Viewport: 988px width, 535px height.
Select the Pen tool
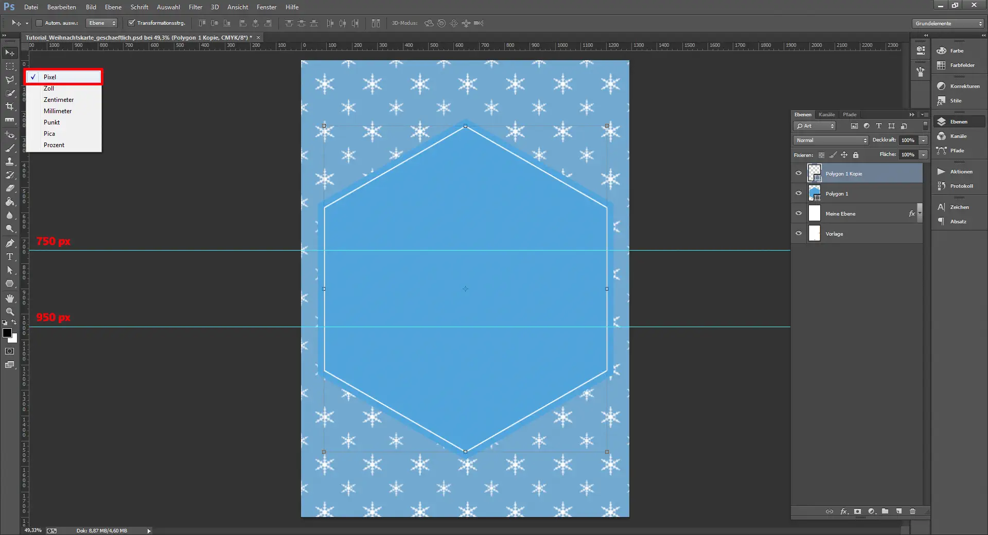pos(9,243)
